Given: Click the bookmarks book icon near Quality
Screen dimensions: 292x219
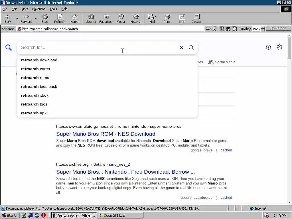Looking at the screenshot, I should 222,29.
